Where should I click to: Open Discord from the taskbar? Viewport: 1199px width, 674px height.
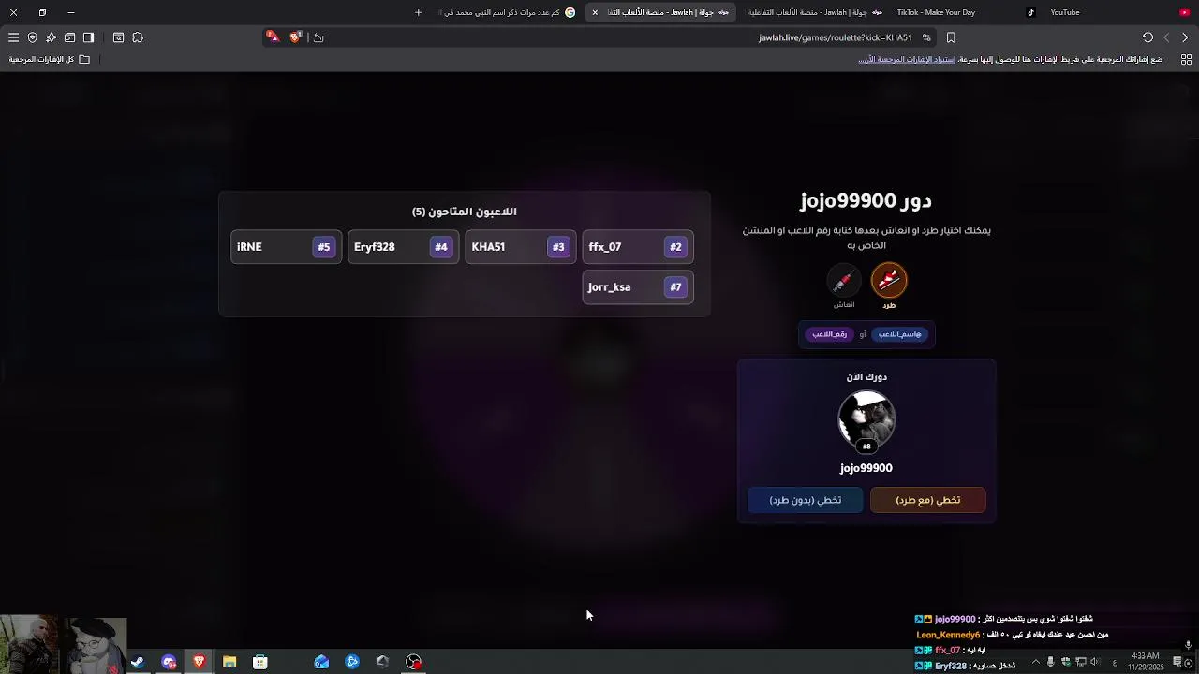point(169,662)
